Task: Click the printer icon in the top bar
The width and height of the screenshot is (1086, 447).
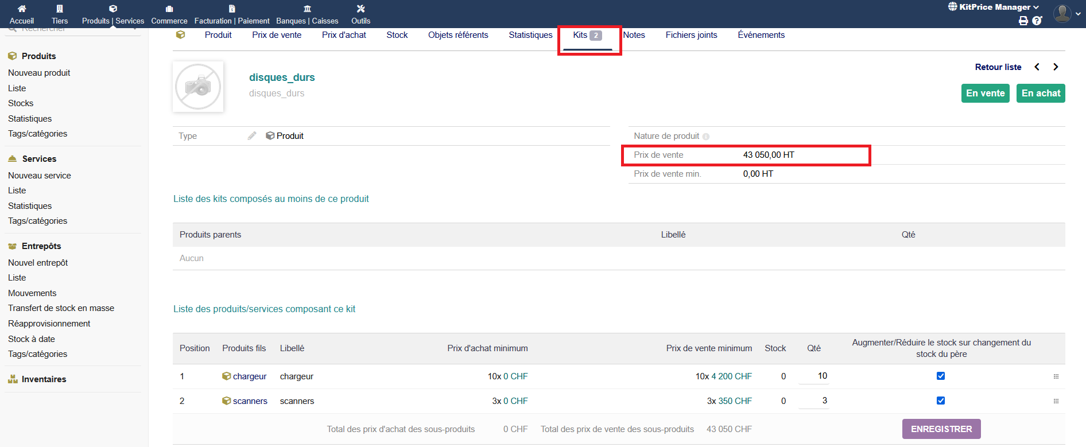Action: pyautogui.click(x=1023, y=21)
